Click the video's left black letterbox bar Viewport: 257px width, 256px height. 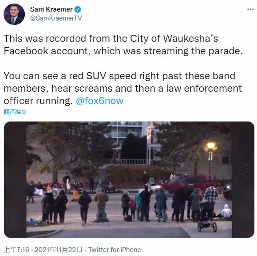pyautogui.click(x=15, y=179)
